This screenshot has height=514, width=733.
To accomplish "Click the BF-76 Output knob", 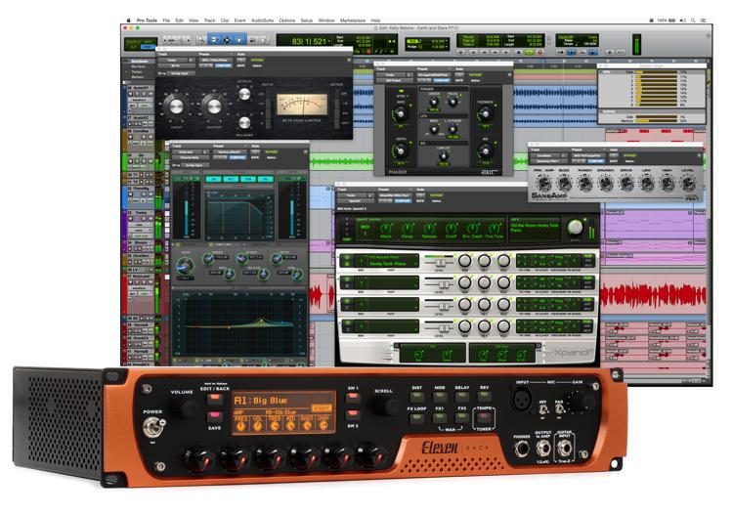I will 214,107.
